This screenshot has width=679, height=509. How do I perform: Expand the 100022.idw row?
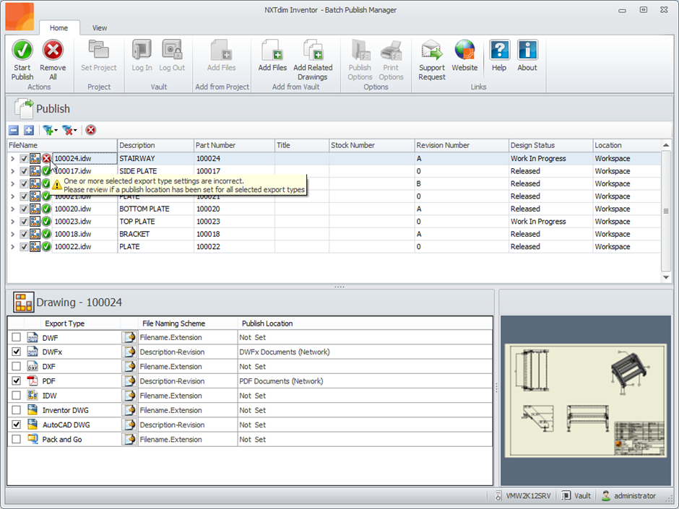coord(12,247)
